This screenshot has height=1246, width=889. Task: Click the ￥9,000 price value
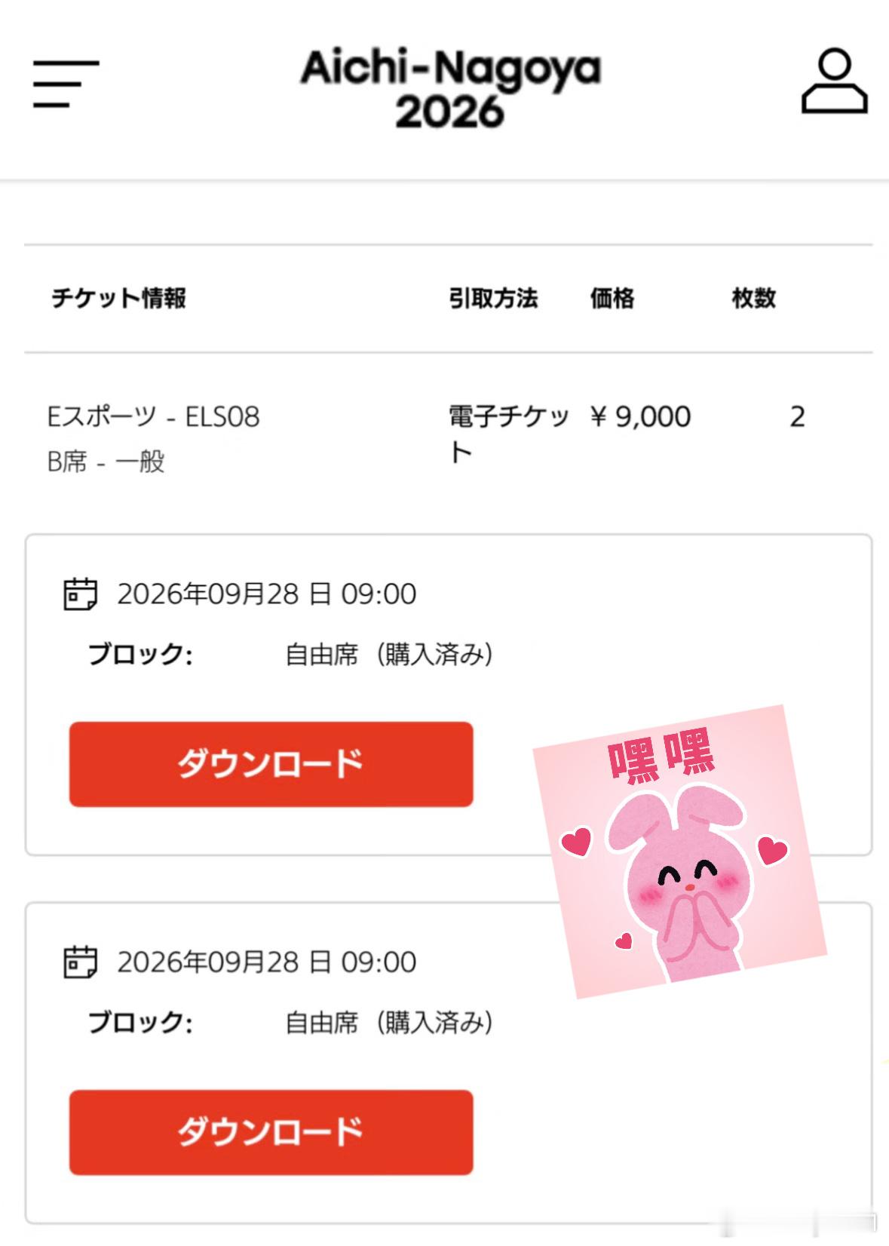tap(640, 416)
